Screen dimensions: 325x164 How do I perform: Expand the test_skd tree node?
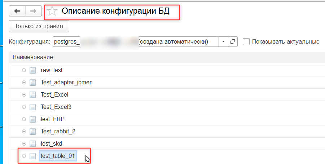pyautogui.click(x=24, y=144)
